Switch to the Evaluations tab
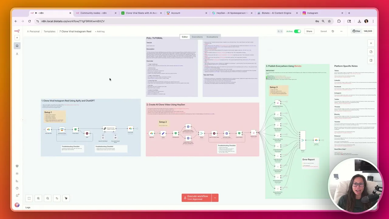This screenshot has width=389, height=219. [212, 37]
